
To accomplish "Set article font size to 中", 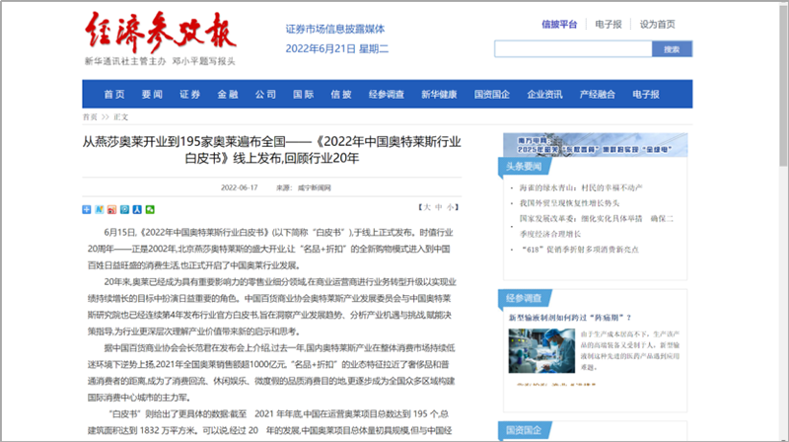I will [439, 208].
